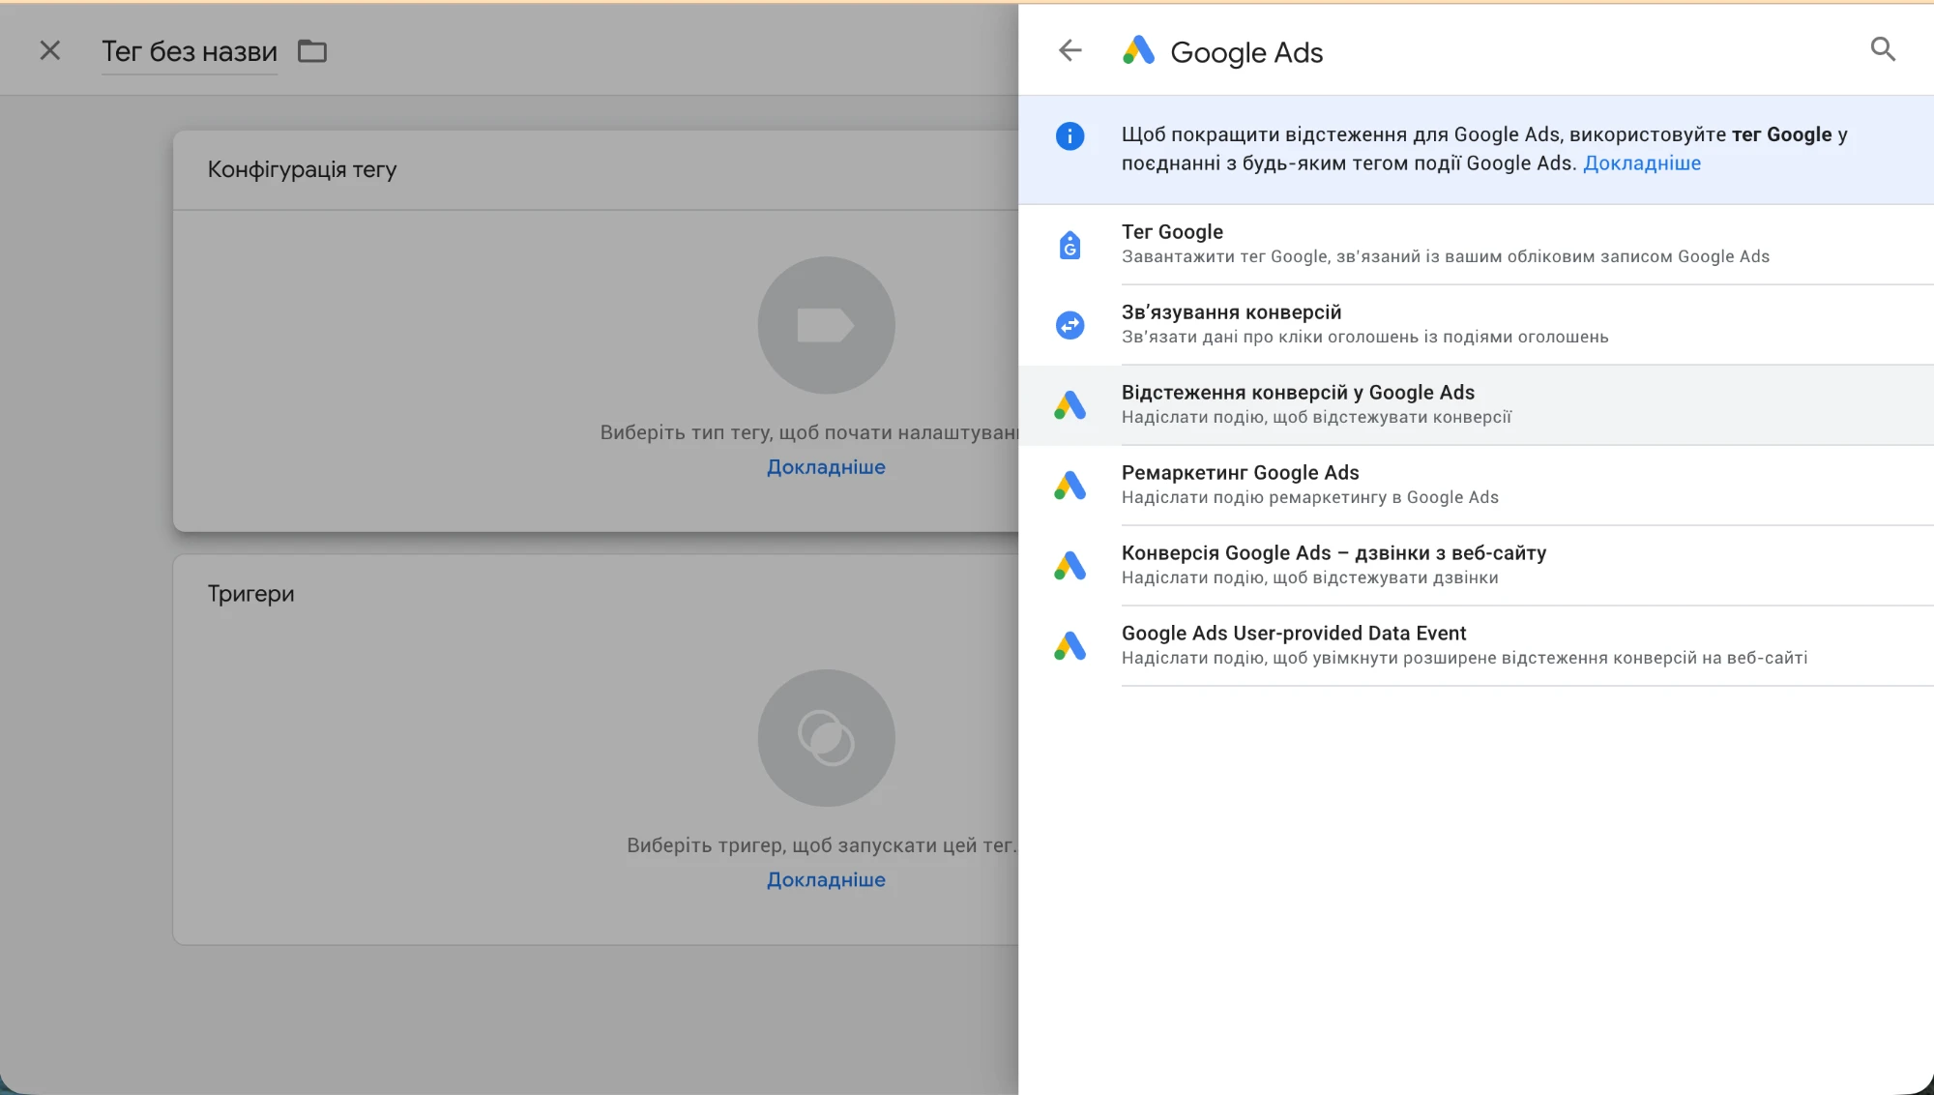
Task: Click the blue info icon in the banner
Action: click(x=1070, y=136)
